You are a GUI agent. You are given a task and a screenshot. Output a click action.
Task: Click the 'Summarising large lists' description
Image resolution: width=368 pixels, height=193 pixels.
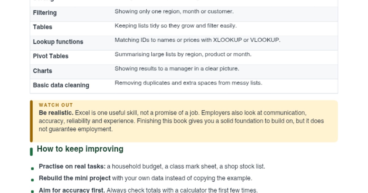click(x=183, y=54)
